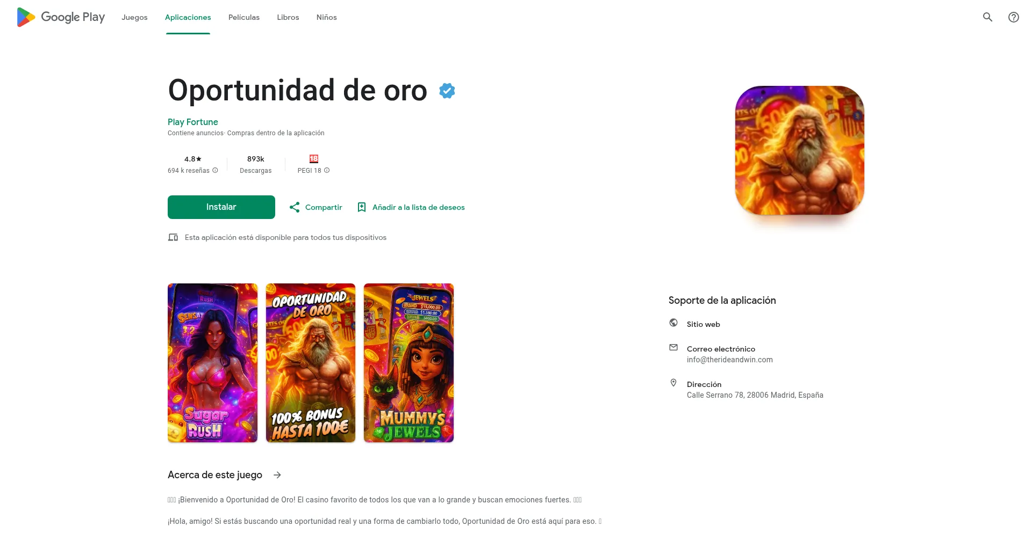The height and width of the screenshot is (533, 1032).
Task: Click the PEGI 18 info icon
Action: (327, 170)
